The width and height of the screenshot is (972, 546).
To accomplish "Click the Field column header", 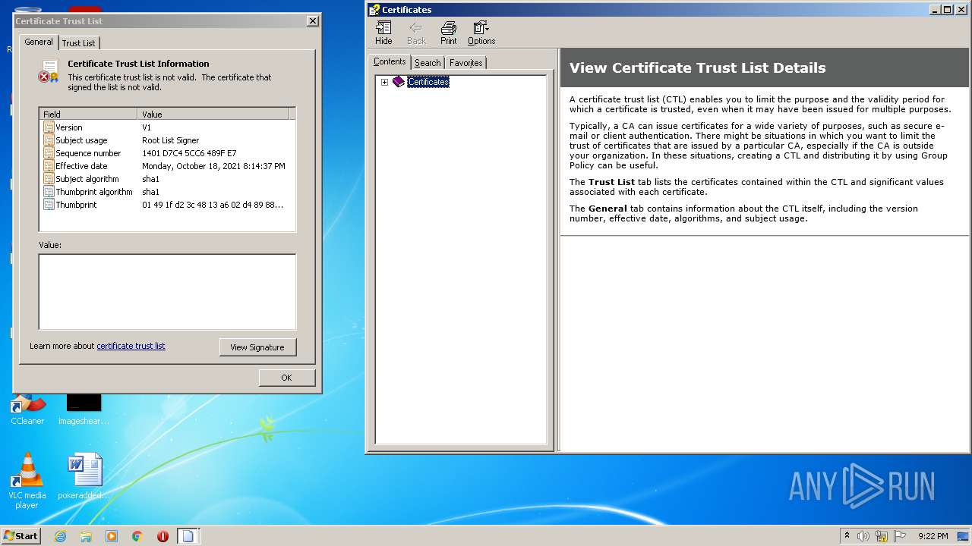I will [89, 114].
